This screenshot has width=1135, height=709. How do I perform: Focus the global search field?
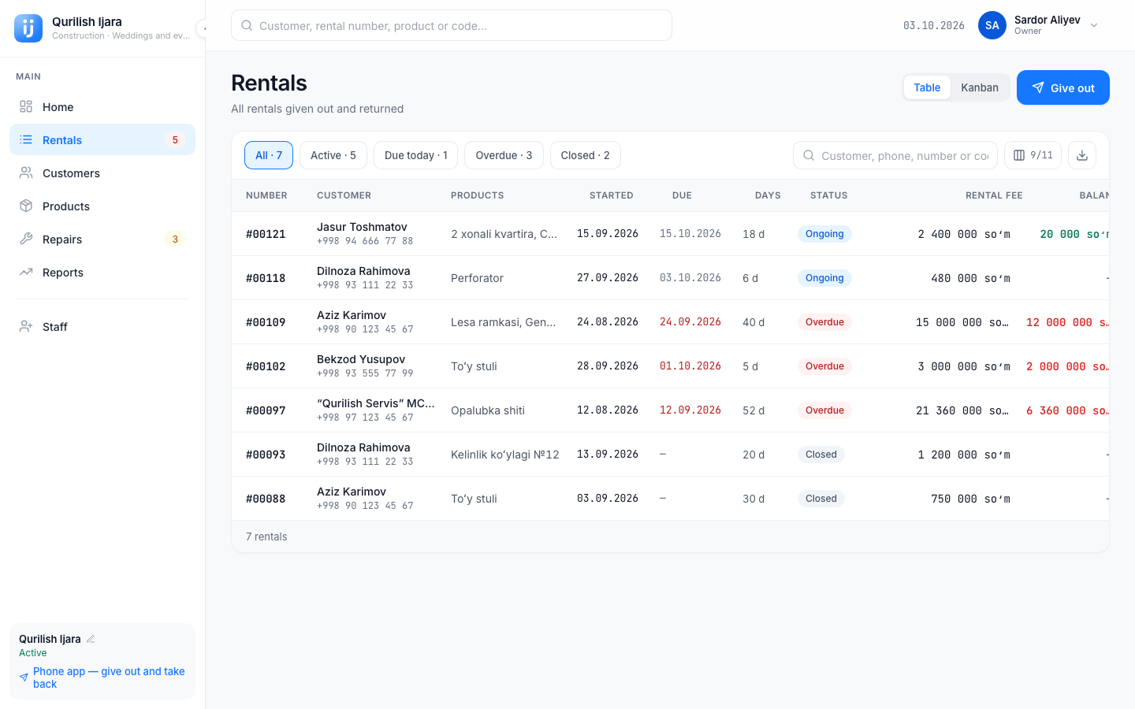452,25
